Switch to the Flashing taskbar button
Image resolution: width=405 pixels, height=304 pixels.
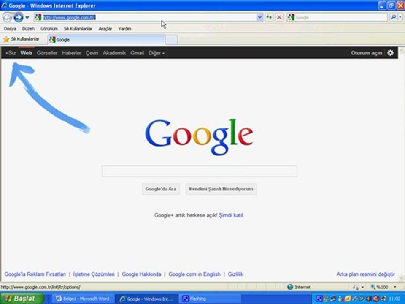point(211,299)
